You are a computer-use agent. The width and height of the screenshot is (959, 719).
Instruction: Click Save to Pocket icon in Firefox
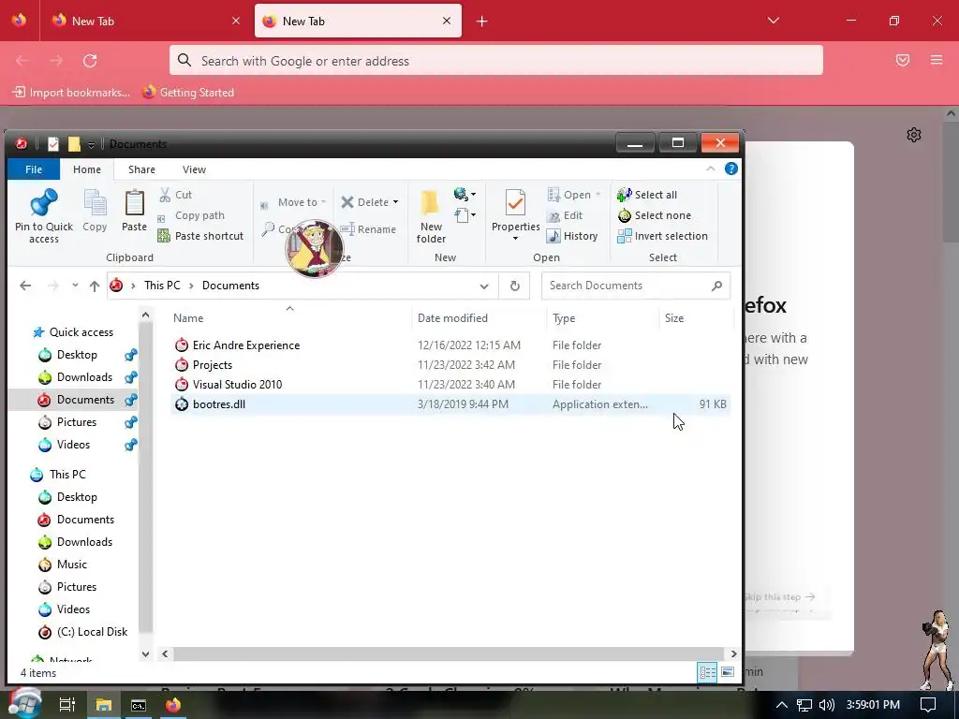(903, 60)
